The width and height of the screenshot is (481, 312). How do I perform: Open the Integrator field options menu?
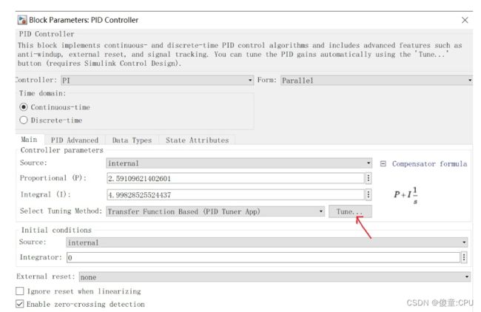pyautogui.click(x=464, y=257)
